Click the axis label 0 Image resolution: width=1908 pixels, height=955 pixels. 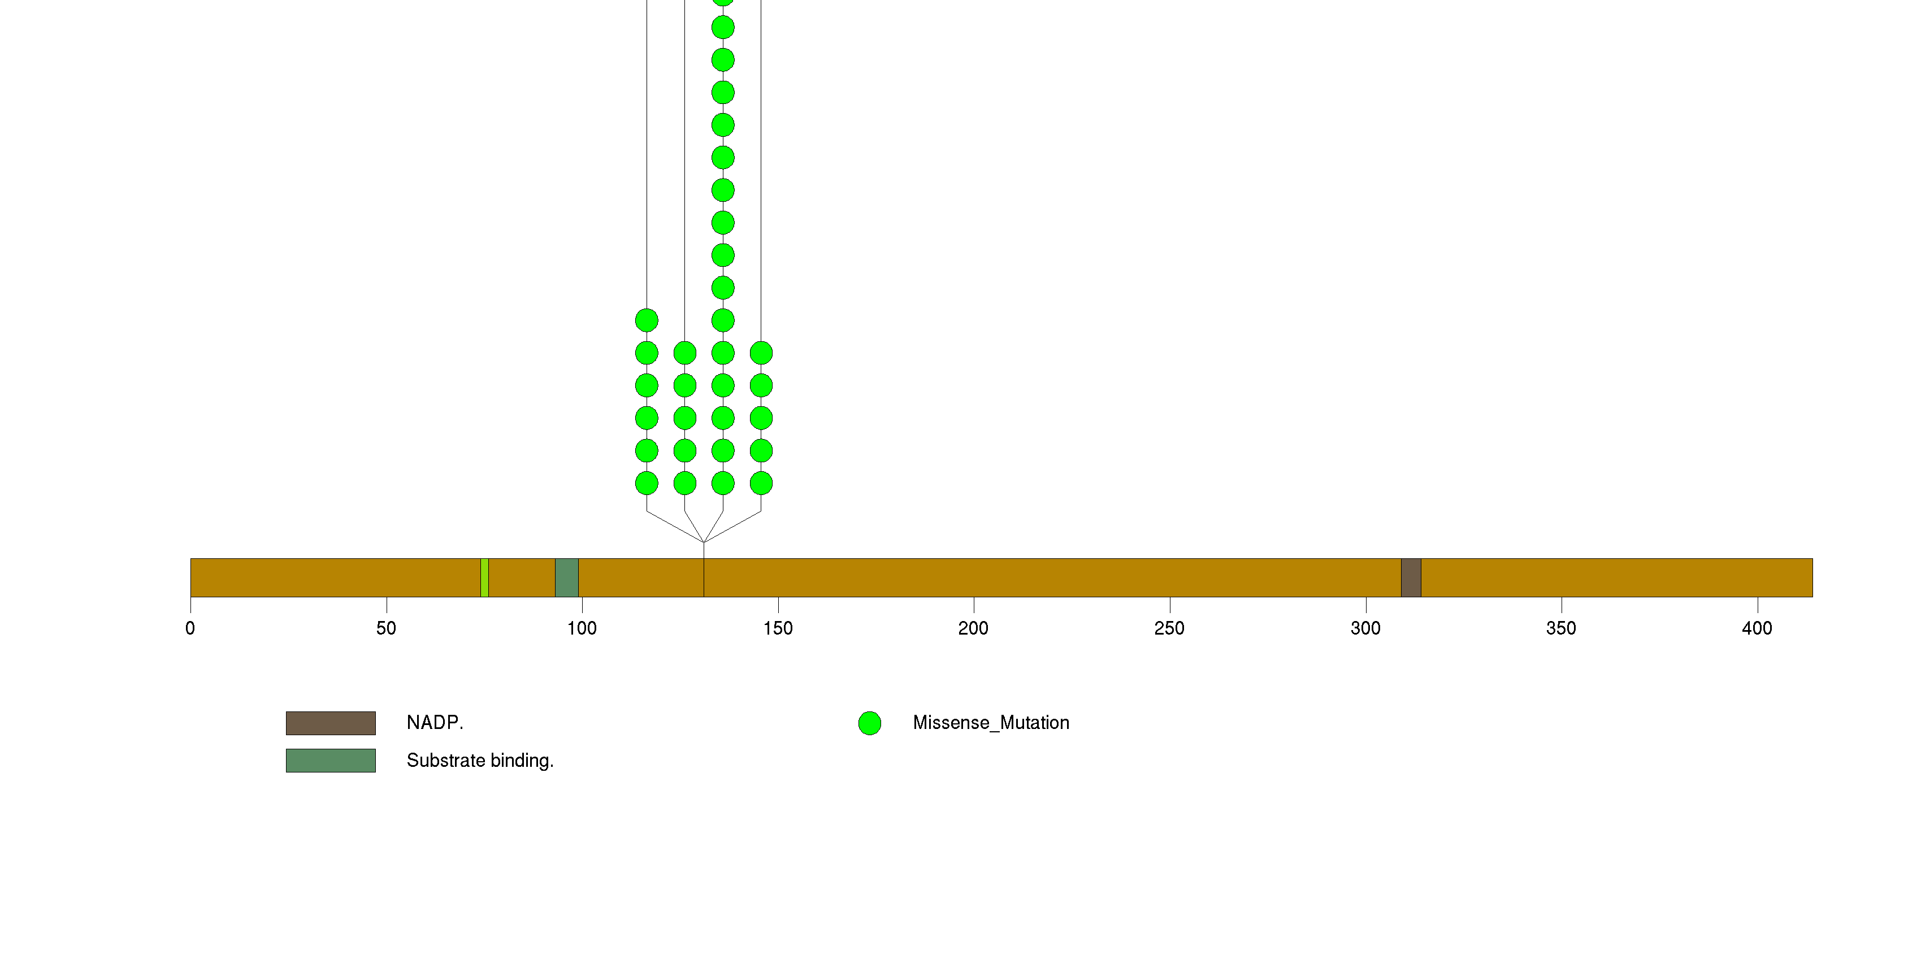coord(190,628)
